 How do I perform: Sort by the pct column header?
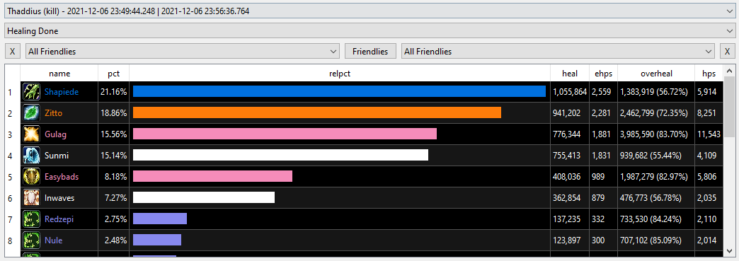click(x=113, y=74)
